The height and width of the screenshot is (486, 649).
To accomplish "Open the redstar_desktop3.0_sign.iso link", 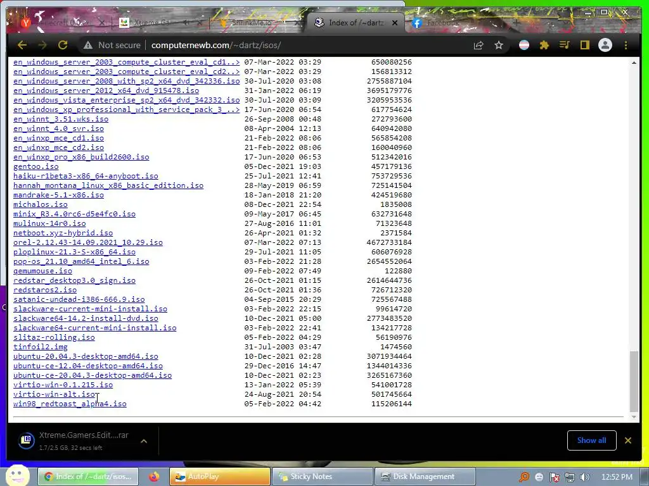I will pyautogui.click(x=75, y=280).
